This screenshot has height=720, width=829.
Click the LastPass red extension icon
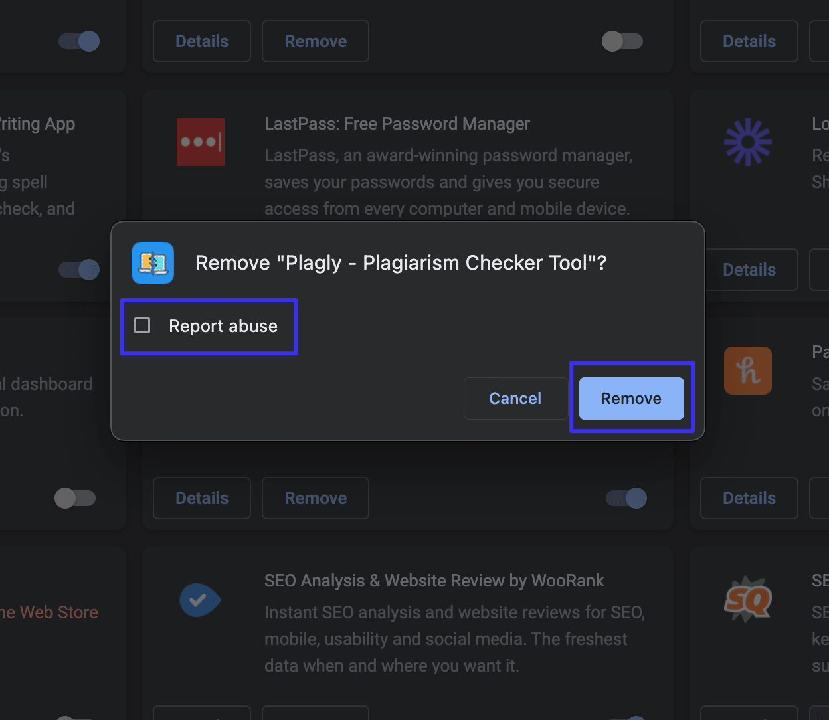[201, 141]
